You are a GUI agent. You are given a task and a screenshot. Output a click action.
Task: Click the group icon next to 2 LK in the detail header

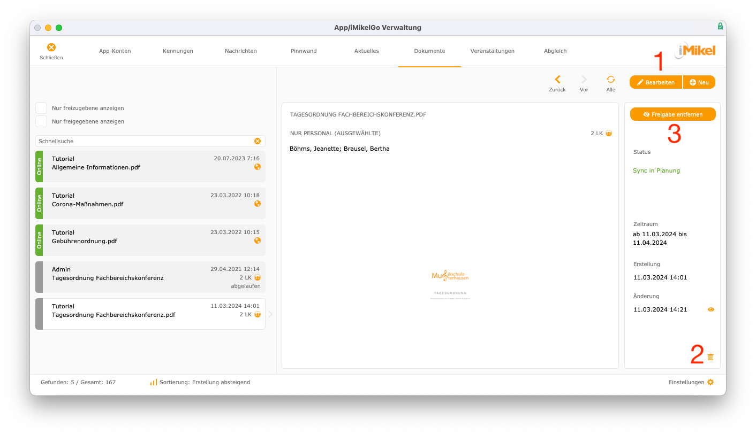609,134
